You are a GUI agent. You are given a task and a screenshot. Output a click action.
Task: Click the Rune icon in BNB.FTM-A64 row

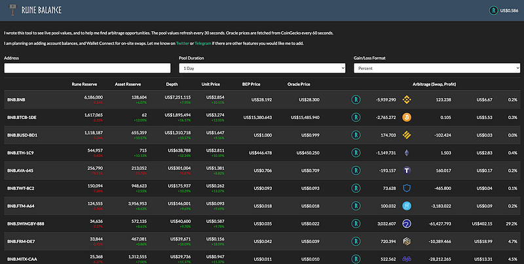click(356, 206)
